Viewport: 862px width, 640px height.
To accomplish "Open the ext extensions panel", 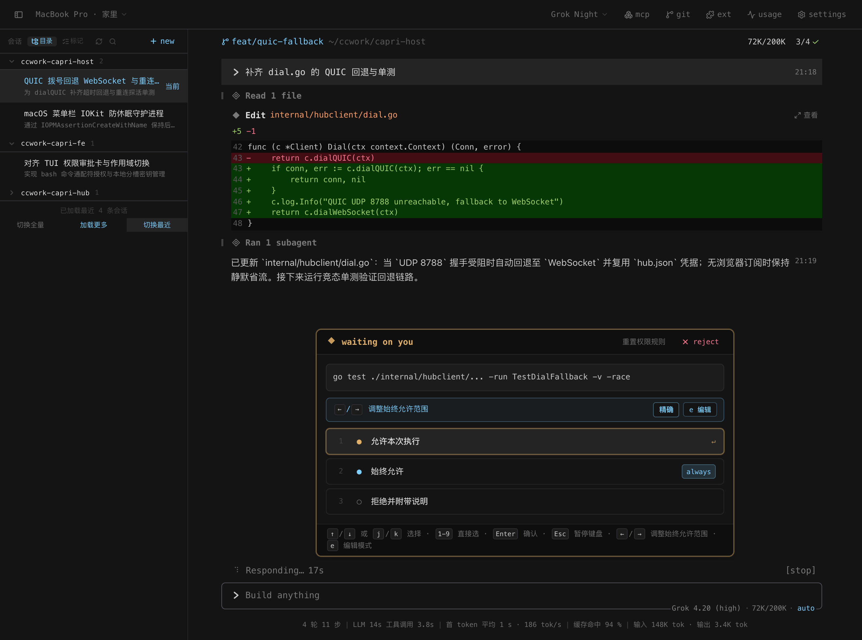I will (x=718, y=15).
